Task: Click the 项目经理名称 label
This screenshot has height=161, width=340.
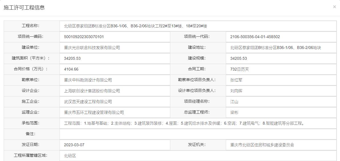Action: 197,102
